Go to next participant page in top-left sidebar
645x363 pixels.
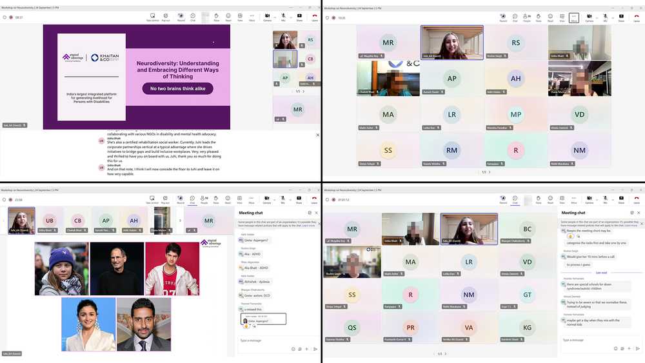pos(304,92)
